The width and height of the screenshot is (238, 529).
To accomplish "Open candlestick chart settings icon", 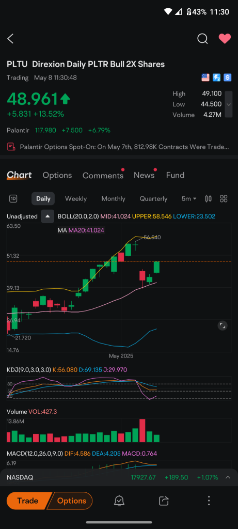I will (x=209, y=199).
